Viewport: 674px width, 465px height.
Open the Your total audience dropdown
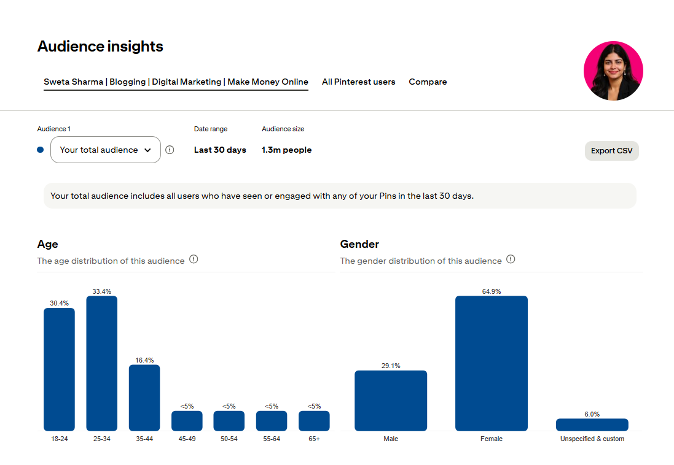[x=106, y=150]
